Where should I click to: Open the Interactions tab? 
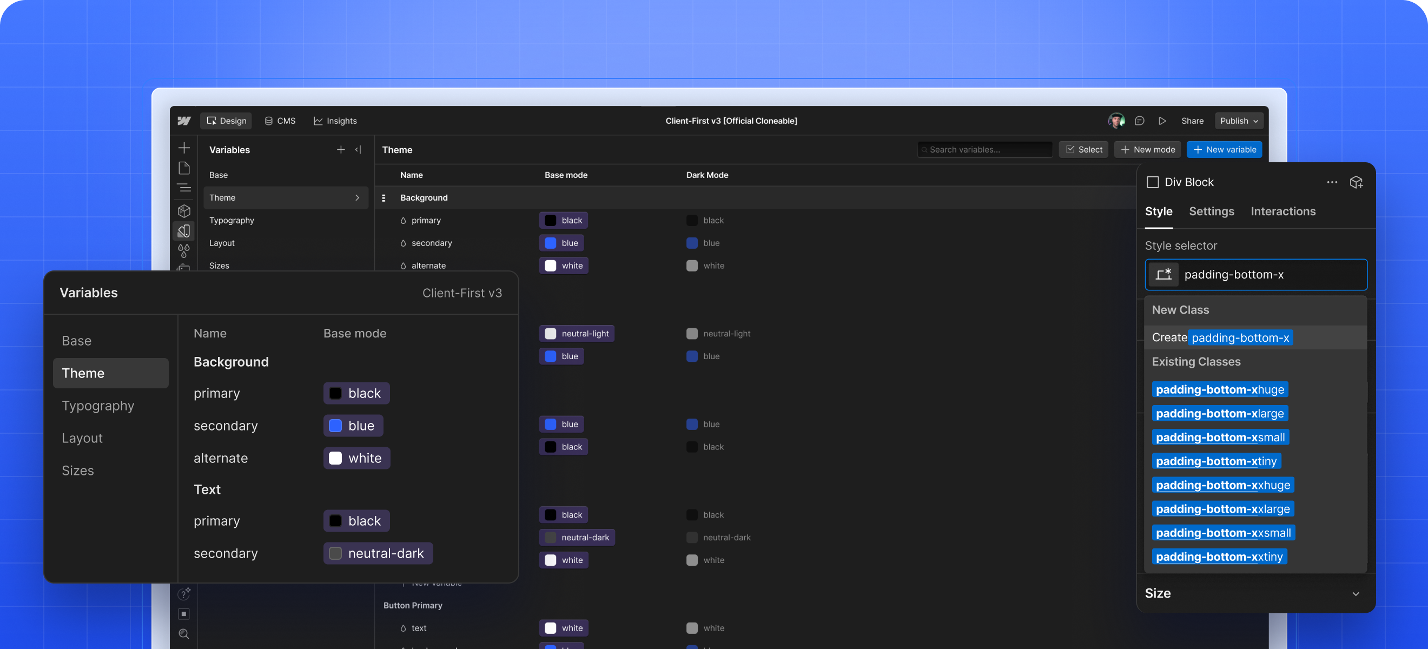click(1282, 211)
